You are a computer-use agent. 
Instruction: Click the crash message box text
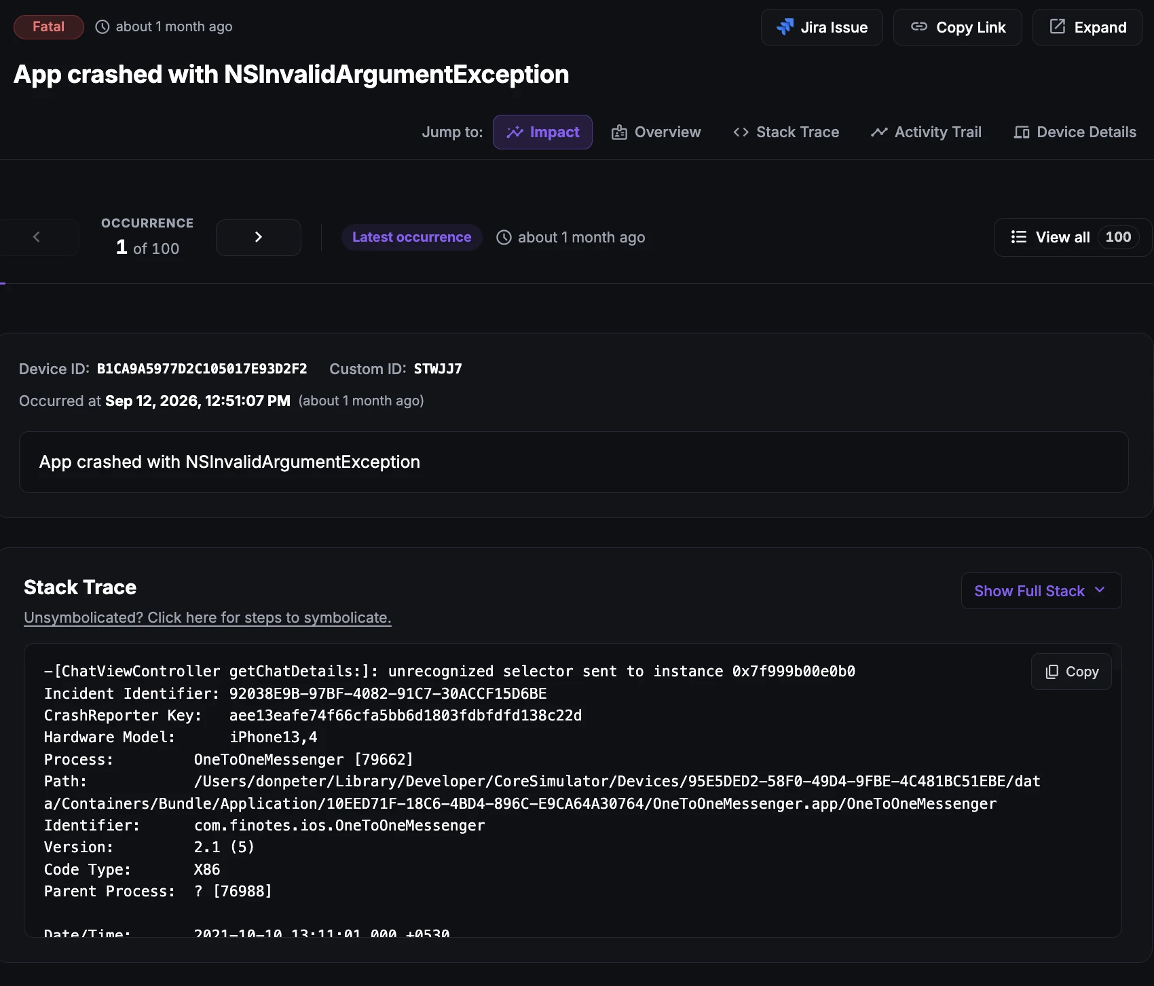[229, 462]
